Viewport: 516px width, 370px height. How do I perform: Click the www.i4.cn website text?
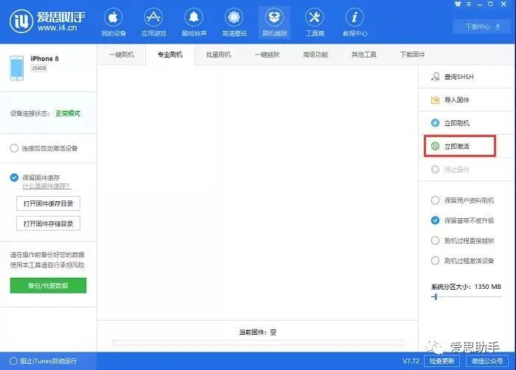[57, 28]
